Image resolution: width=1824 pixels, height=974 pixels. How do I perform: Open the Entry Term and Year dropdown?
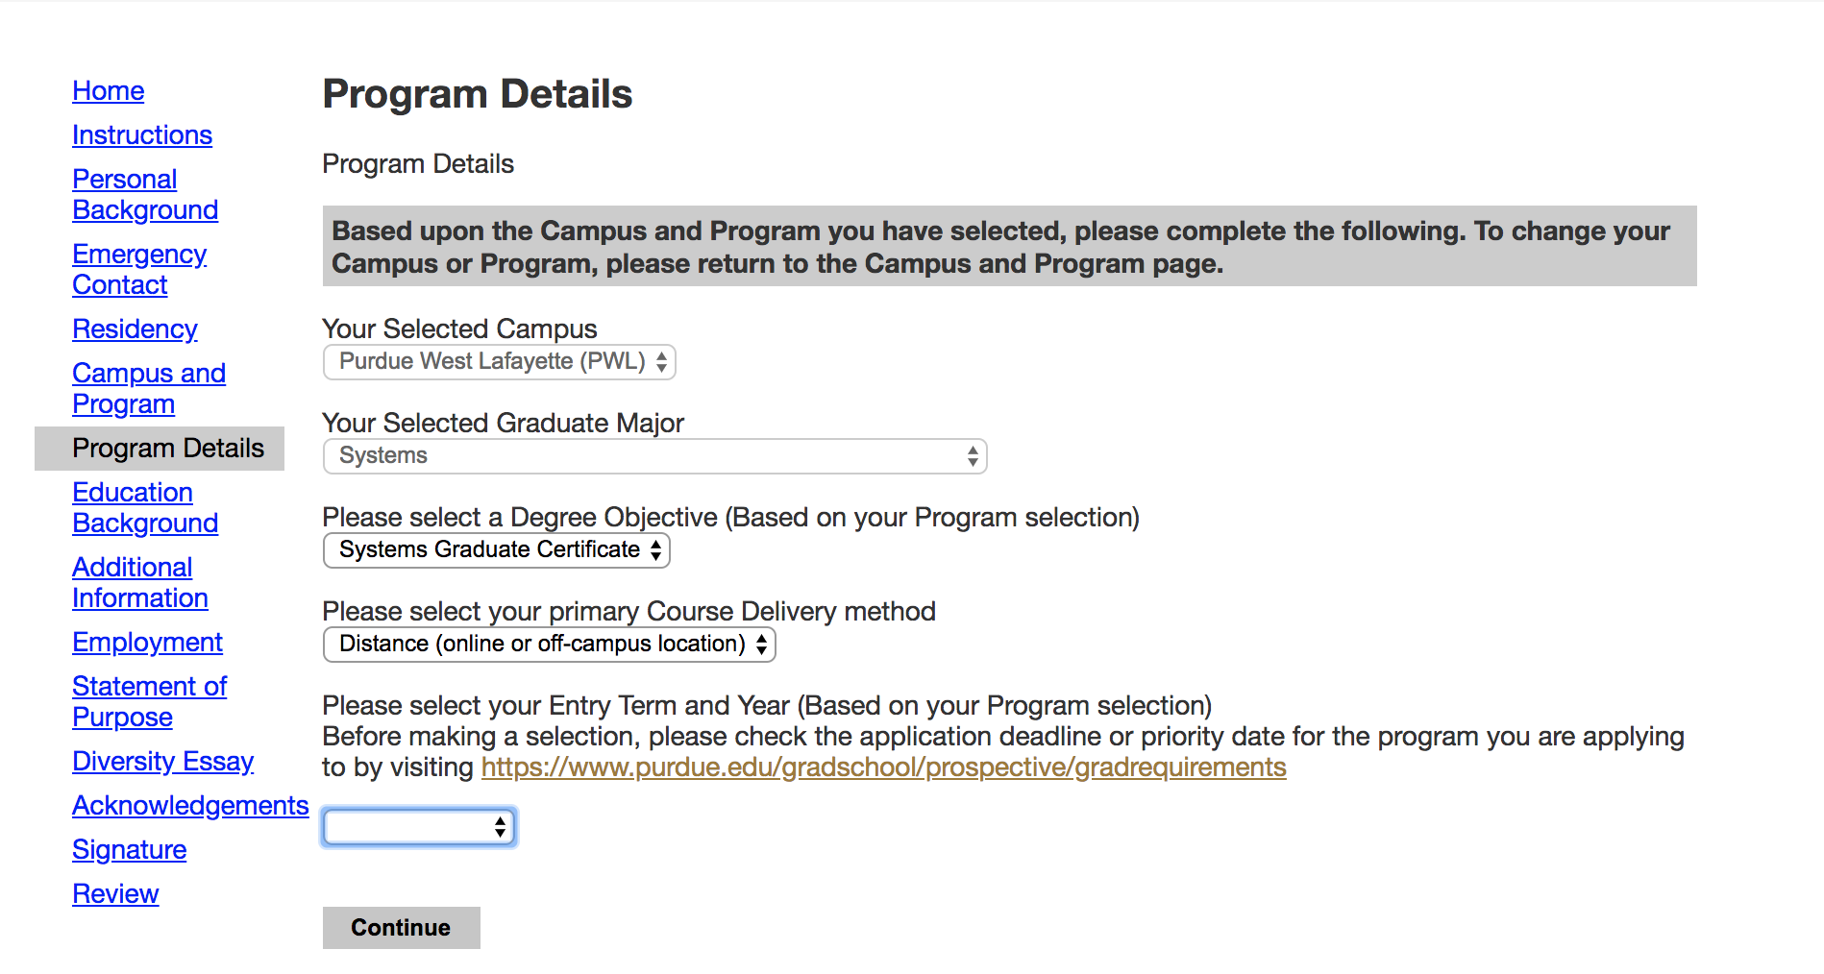pyautogui.click(x=418, y=827)
